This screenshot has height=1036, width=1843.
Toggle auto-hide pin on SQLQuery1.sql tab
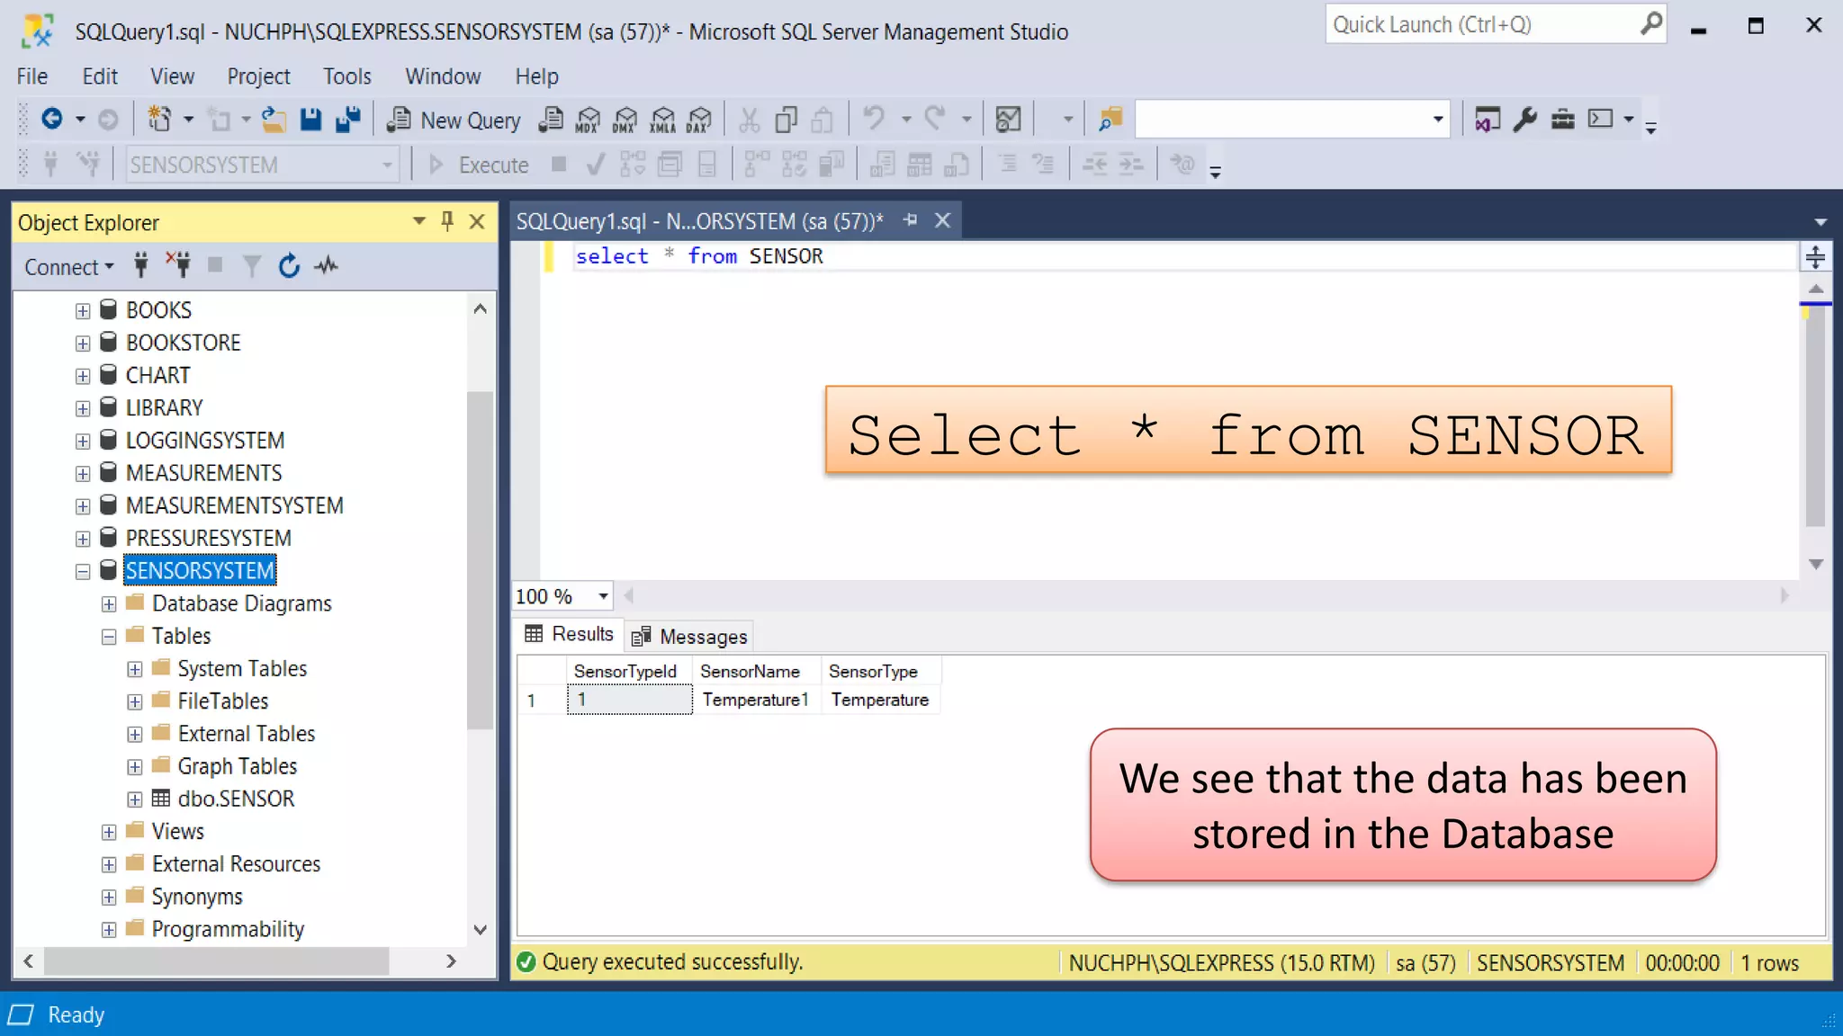tap(911, 220)
